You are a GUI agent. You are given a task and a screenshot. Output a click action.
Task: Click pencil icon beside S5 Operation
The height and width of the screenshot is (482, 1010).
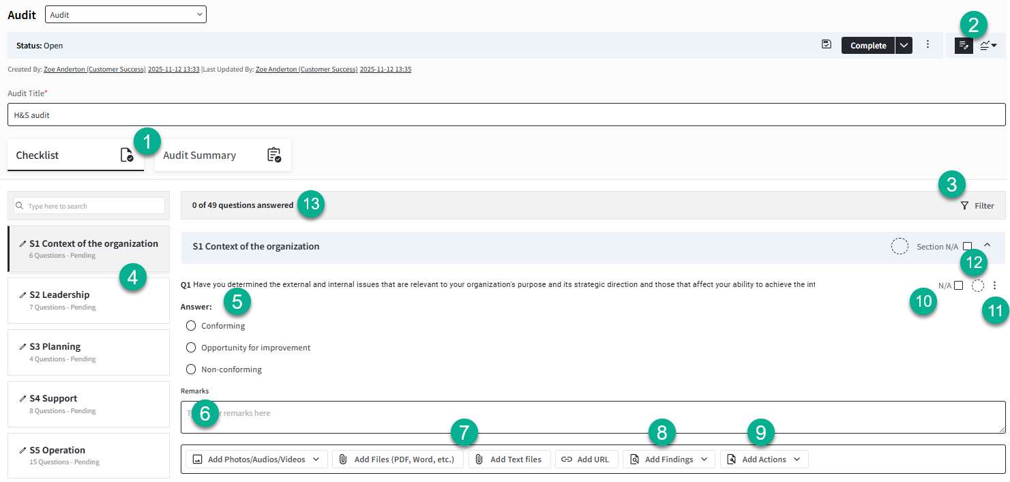click(x=23, y=451)
